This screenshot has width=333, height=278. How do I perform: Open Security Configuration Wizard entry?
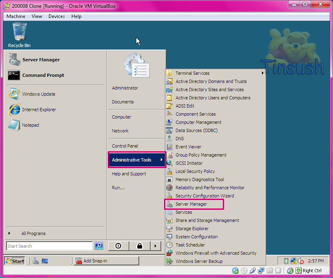(x=215, y=196)
